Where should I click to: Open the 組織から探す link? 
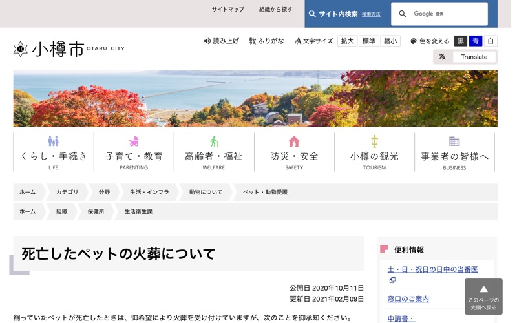click(275, 9)
